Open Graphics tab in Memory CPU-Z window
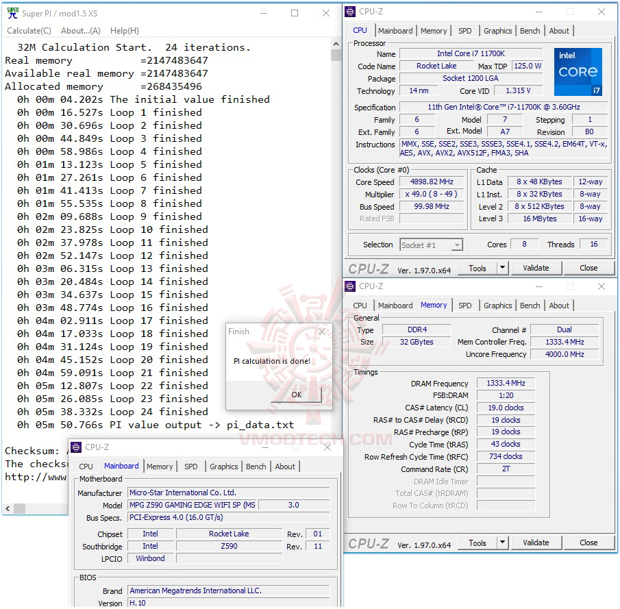Viewport: 620px width, 609px height. click(x=497, y=306)
